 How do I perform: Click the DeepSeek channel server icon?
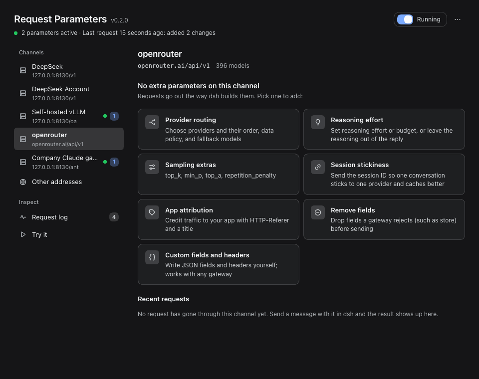pyautogui.click(x=23, y=70)
